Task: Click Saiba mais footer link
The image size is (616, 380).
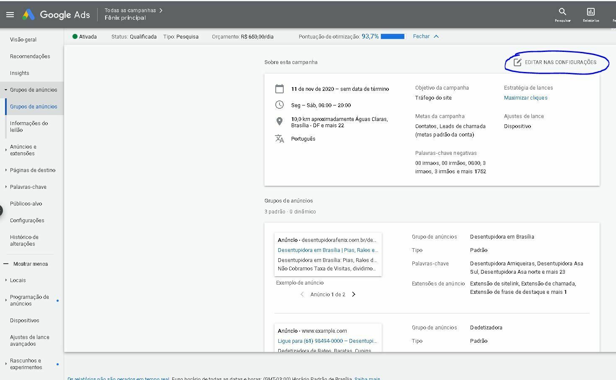Action: (x=367, y=378)
